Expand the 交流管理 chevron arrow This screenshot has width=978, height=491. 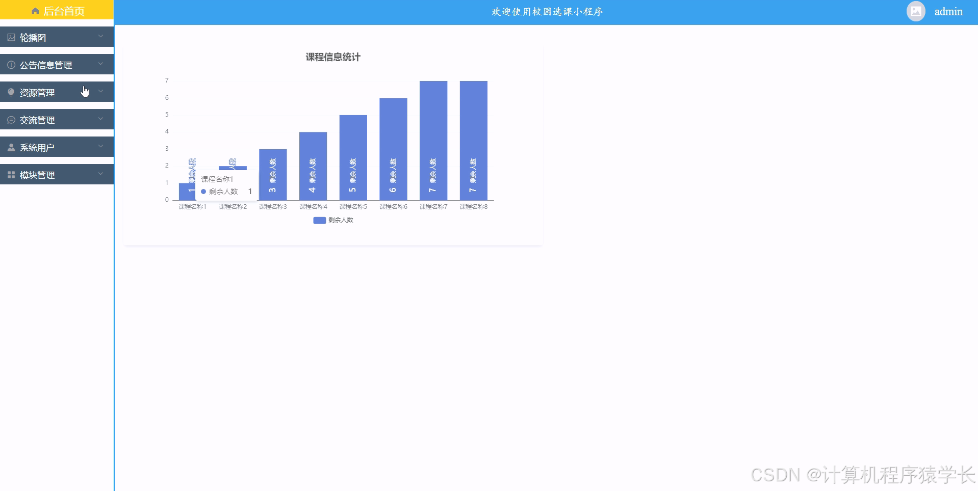pyautogui.click(x=100, y=119)
